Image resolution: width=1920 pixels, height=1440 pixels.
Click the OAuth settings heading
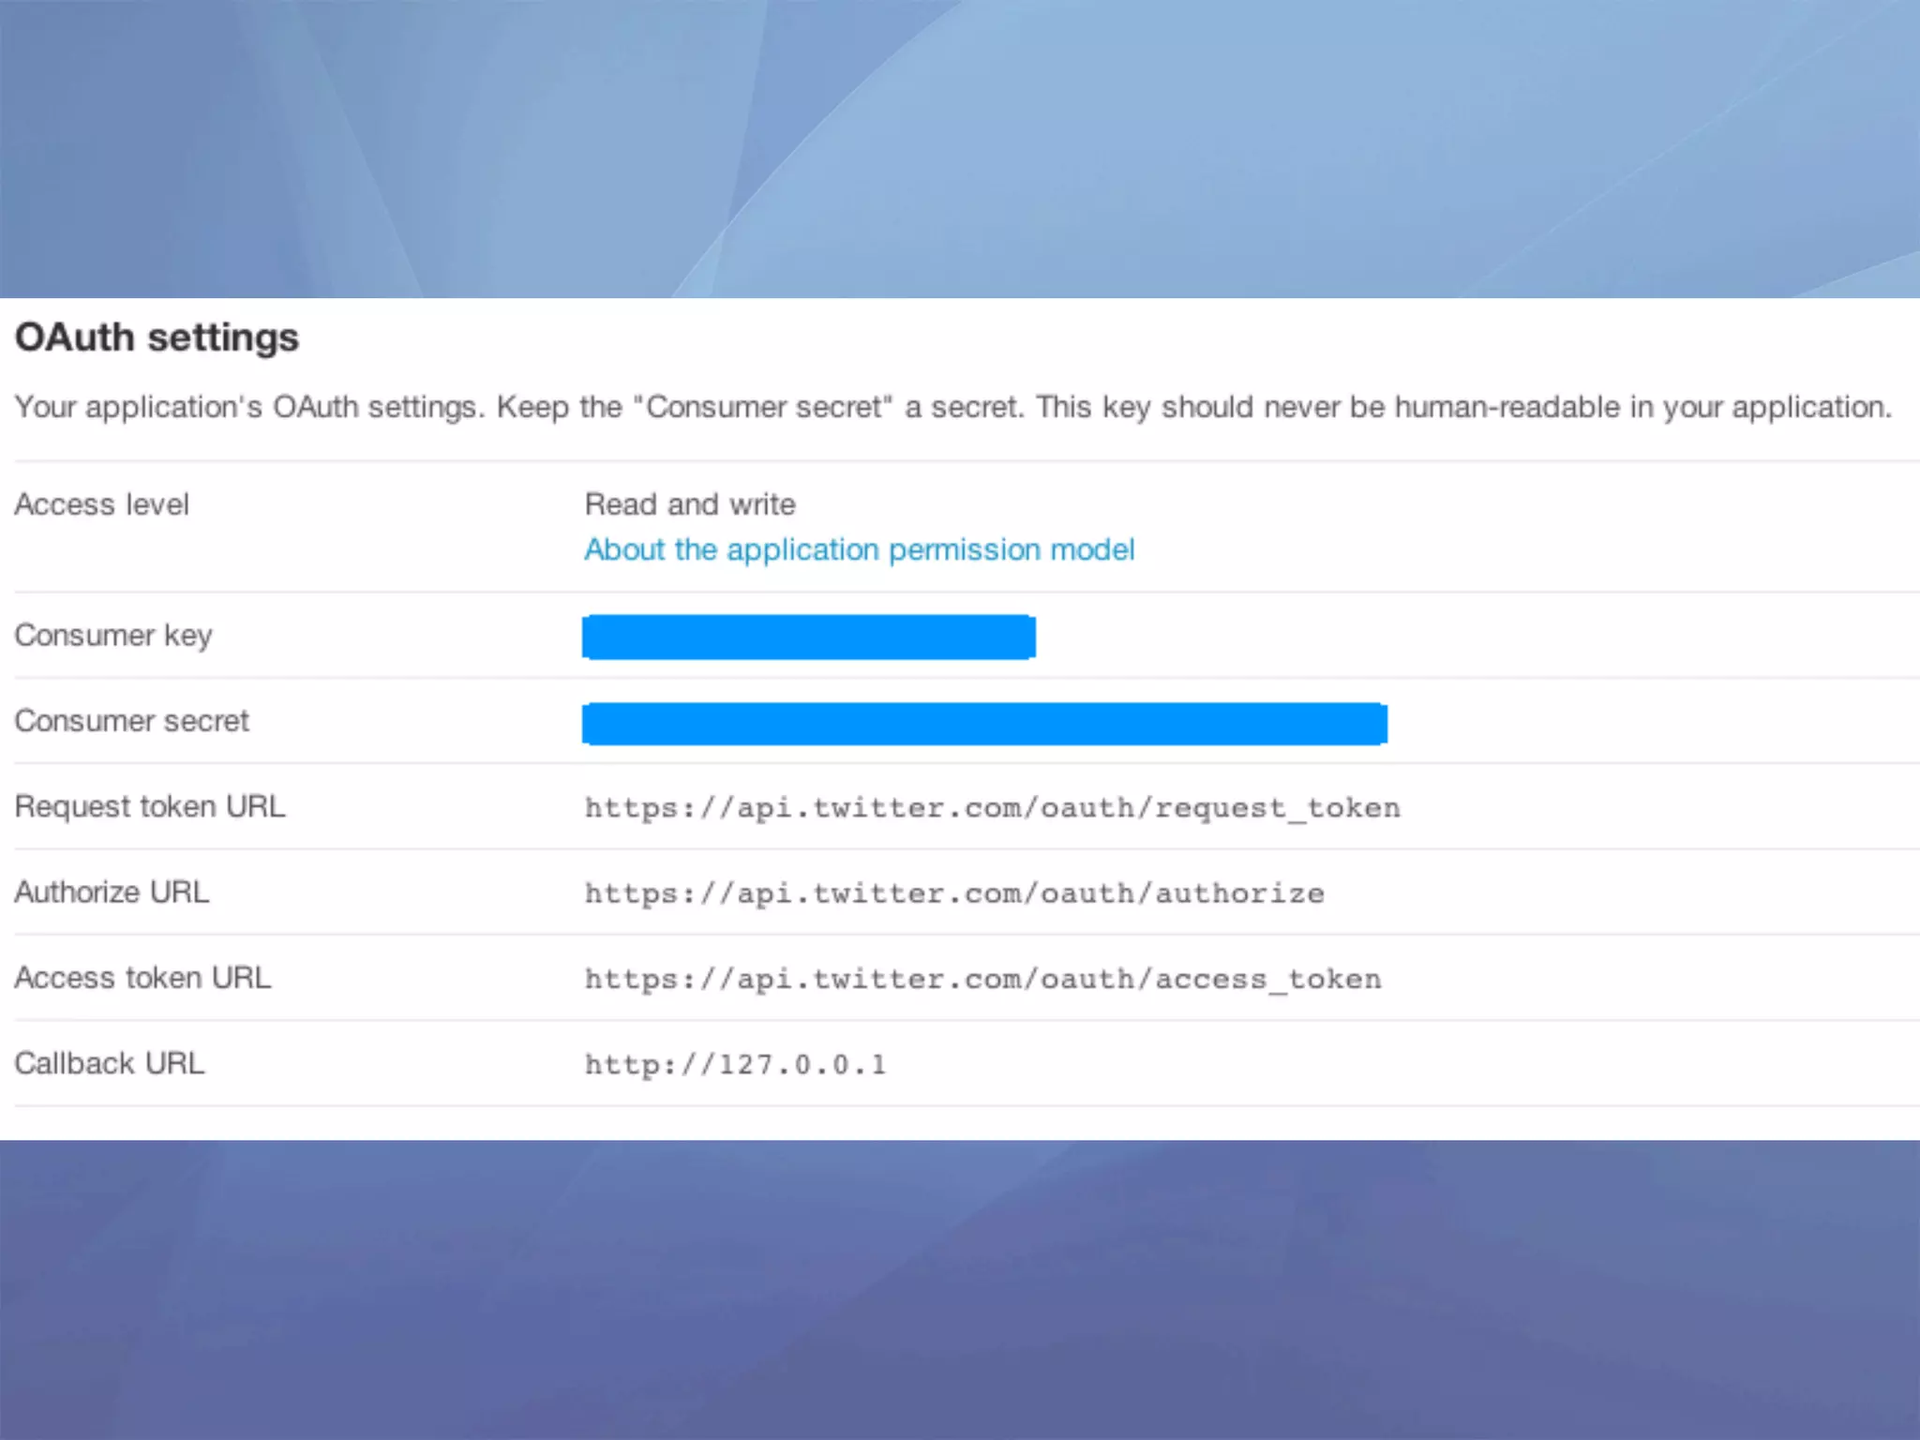pyautogui.click(x=157, y=337)
